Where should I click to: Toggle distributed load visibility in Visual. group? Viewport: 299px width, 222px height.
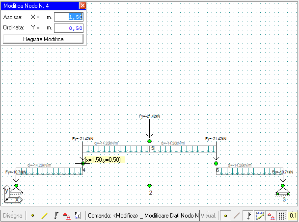coord(260,216)
